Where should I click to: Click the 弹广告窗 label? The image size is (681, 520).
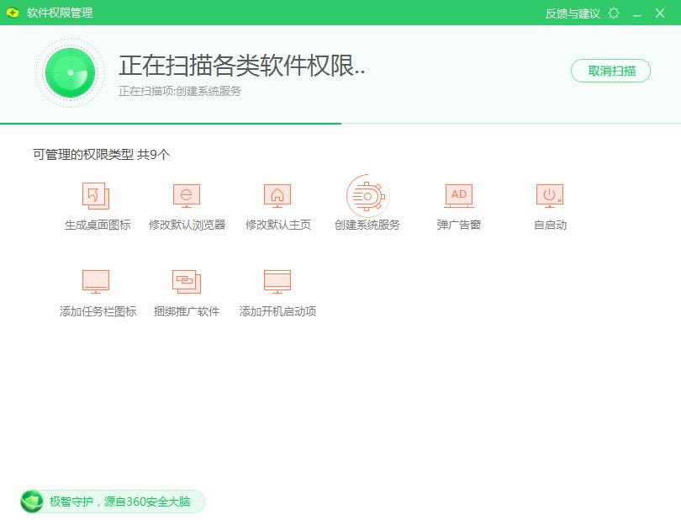point(459,225)
